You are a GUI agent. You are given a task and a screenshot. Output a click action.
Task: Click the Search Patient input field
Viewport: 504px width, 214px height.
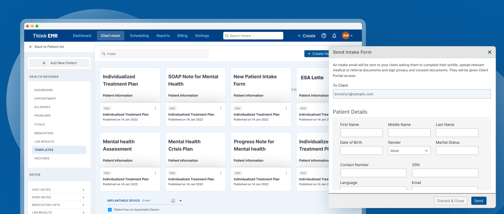[253, 36]
